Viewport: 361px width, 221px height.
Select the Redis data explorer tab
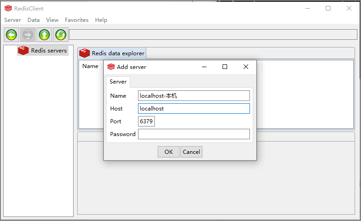[x=112, y=53]
